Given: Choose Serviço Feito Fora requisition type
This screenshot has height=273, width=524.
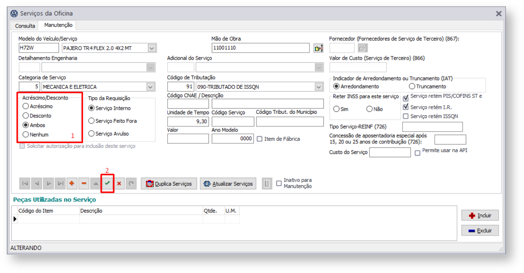Looking at the screenshot, I should tap(91, 121).
